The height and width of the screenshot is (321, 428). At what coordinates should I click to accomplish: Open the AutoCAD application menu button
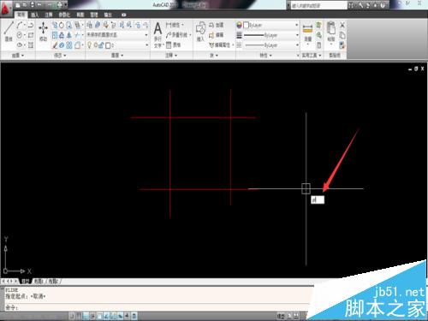(6, 9)
